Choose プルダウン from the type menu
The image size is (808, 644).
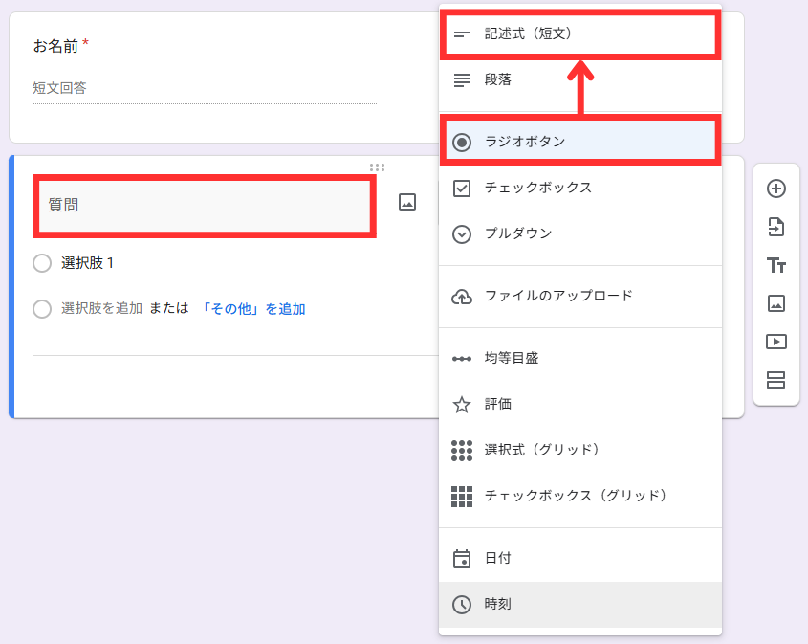(580, 233)
